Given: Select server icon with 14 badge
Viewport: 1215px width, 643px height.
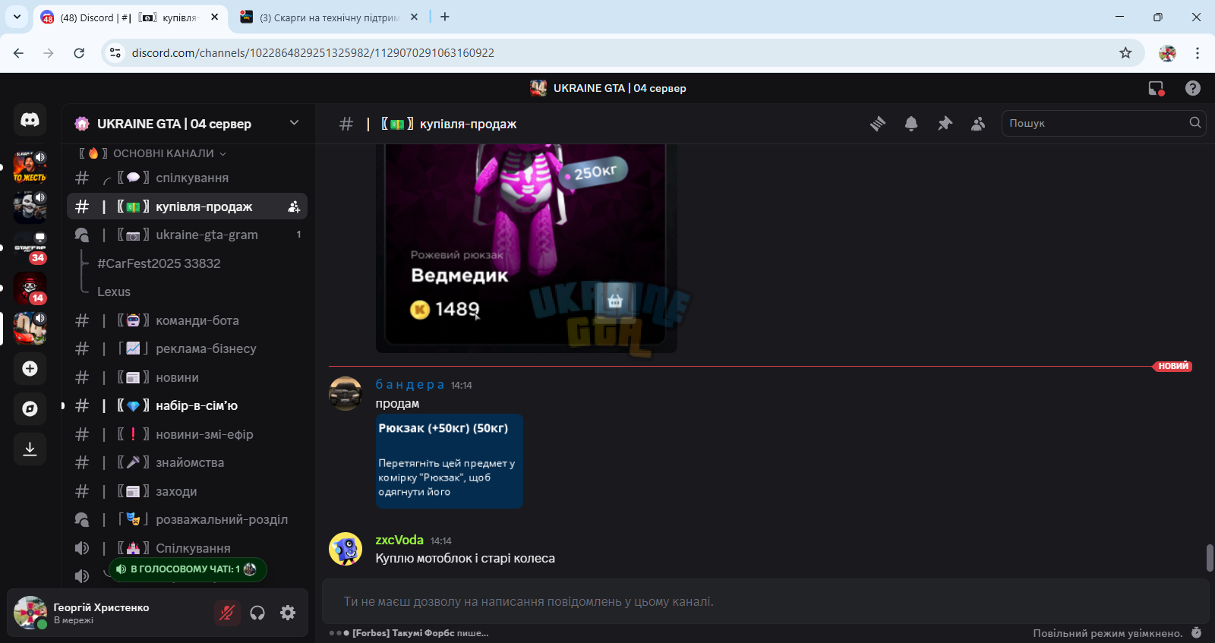Looking at the screenshot, I should [x=30, y=288].
